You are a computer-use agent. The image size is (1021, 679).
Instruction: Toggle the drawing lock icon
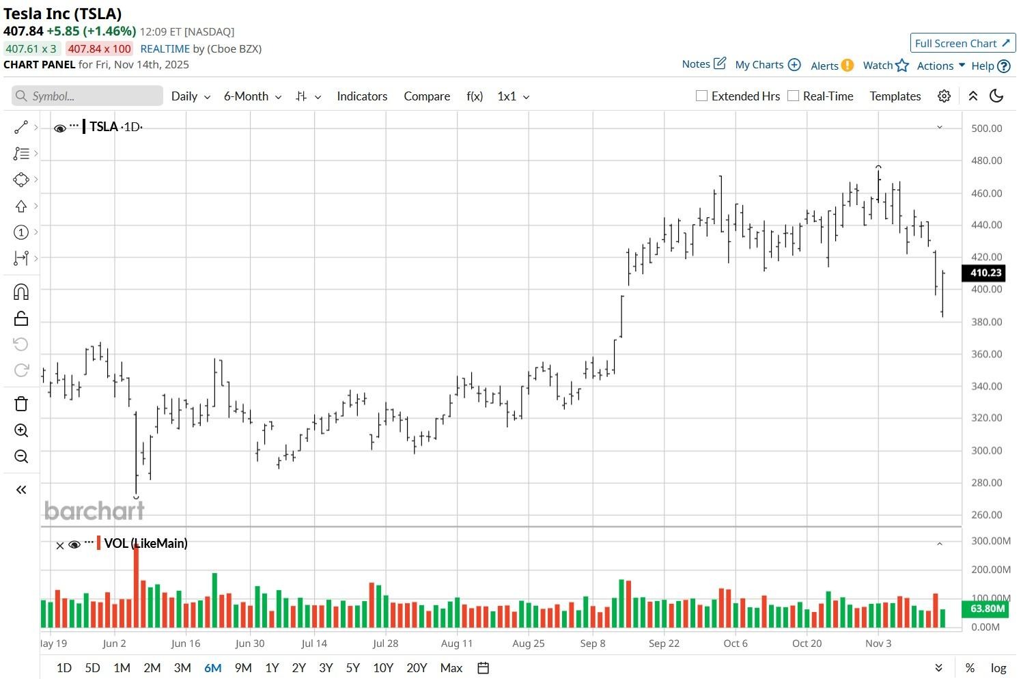point(21,318)
